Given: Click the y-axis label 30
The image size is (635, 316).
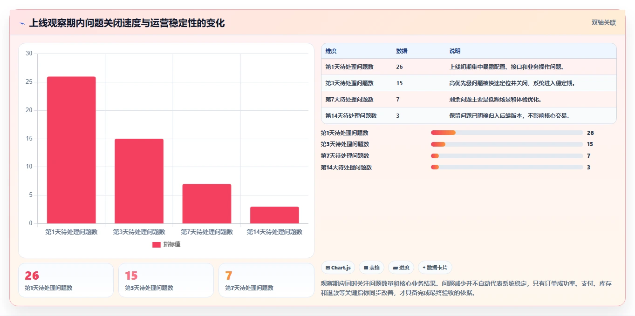Looking at the screenshot, I should 29,54.
